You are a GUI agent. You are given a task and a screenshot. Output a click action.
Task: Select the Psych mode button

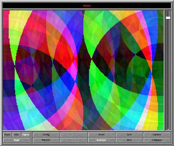click(7, 135)
